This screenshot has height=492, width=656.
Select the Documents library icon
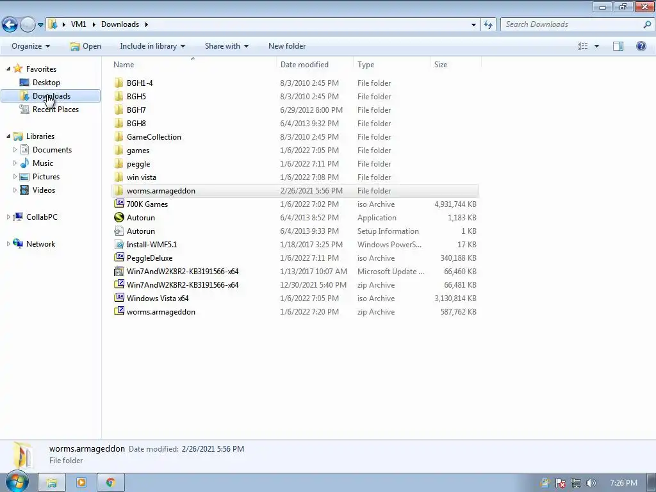pos(25,149)
